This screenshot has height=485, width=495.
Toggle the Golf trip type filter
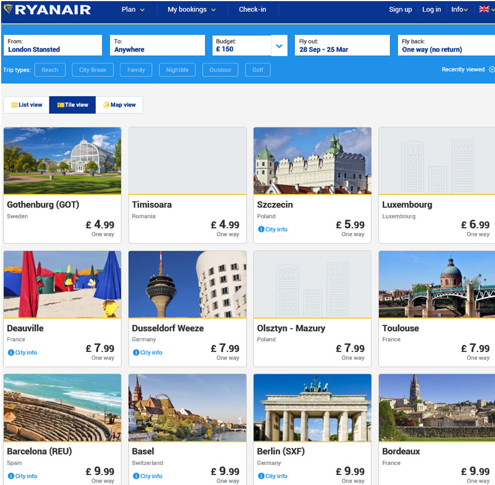pos(258,70)
